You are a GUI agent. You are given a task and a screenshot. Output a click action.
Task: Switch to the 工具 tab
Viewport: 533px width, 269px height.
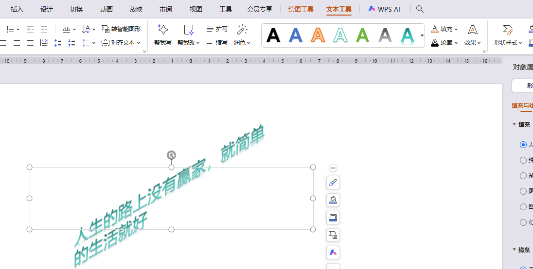click(x=226, y=9)
